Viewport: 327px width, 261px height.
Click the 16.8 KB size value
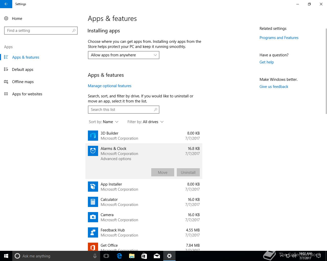pos(194,149)
